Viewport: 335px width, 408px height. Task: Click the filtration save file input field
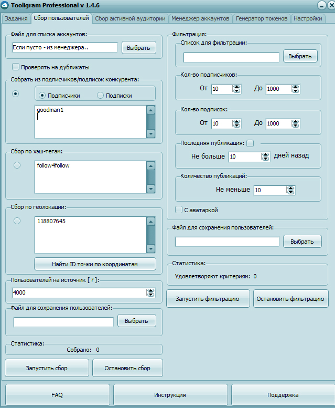(x=227, y=242)
